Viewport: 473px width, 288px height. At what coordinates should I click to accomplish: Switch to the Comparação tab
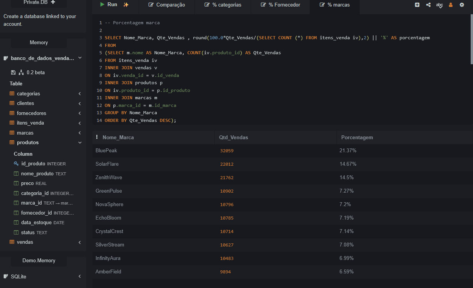(166, 5)
